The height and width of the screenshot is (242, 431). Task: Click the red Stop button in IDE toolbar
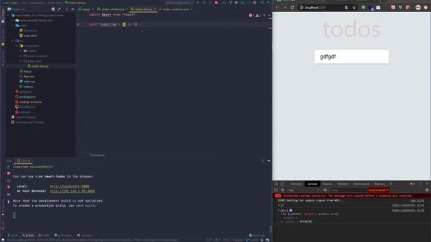tap(216, 3)
